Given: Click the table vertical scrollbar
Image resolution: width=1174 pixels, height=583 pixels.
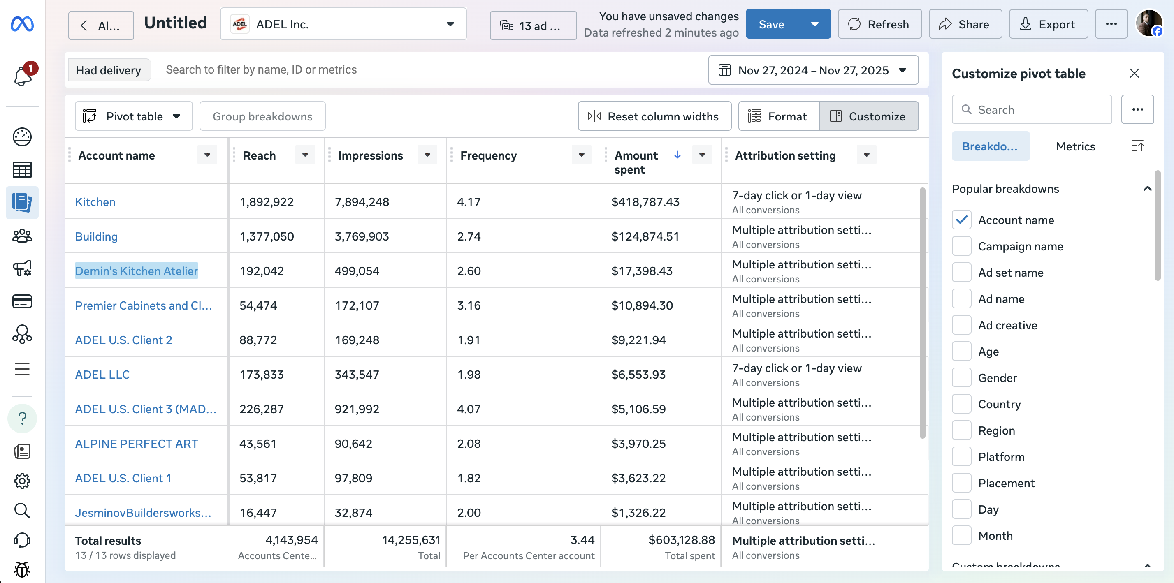Looking at the screenshot, I should coord(922,312).
